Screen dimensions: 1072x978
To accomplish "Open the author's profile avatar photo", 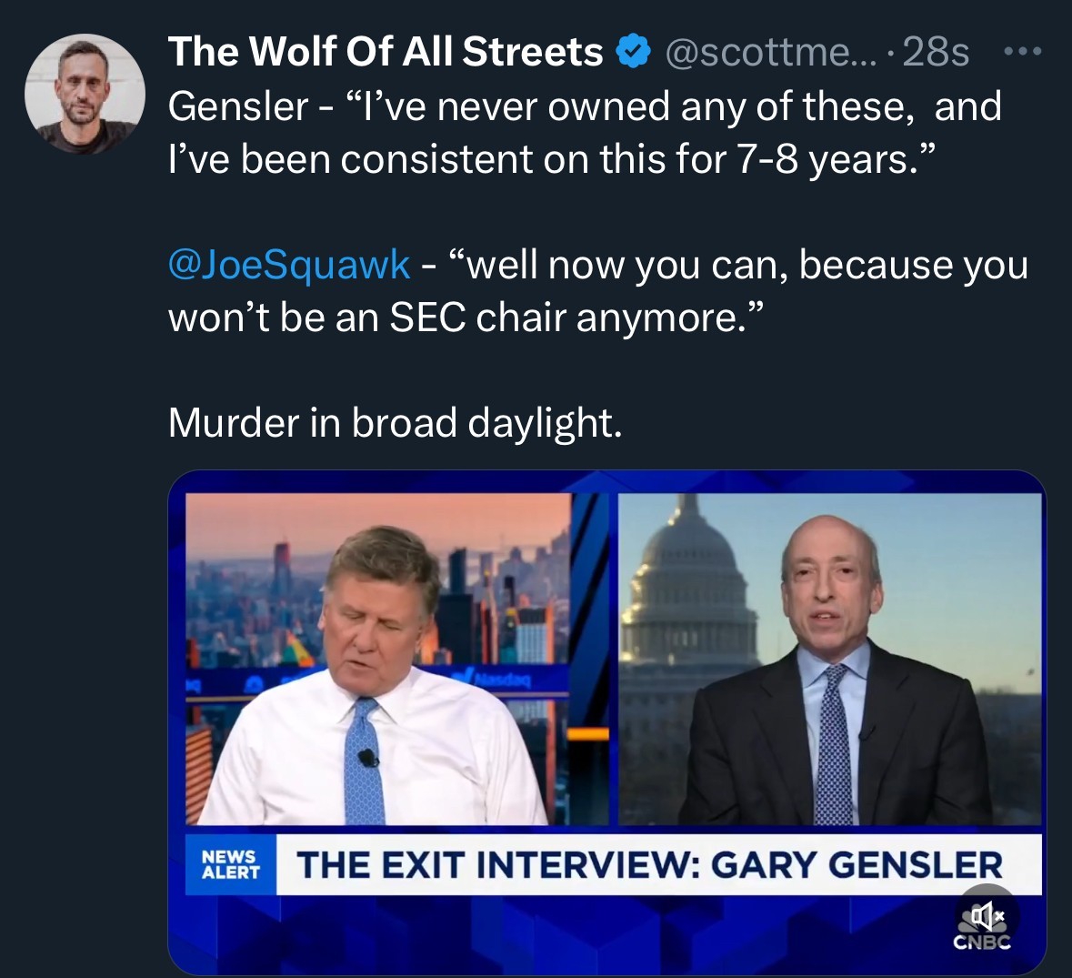I will [85, 94].
